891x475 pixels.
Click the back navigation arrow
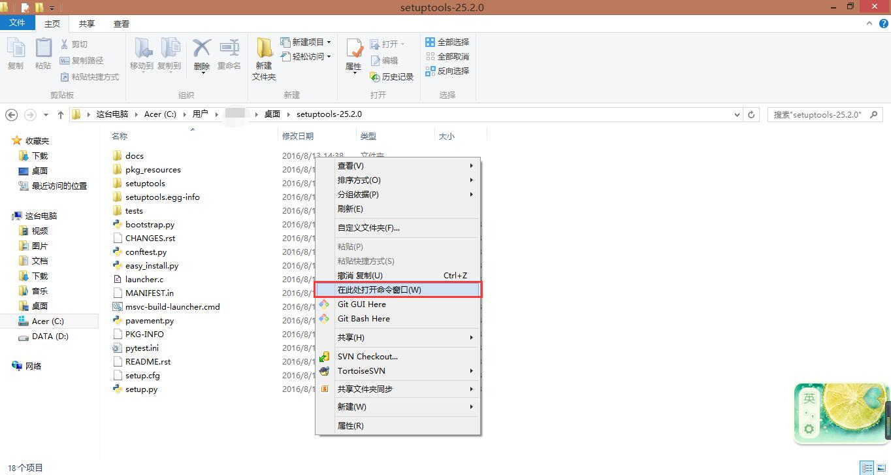click(11, 114)
